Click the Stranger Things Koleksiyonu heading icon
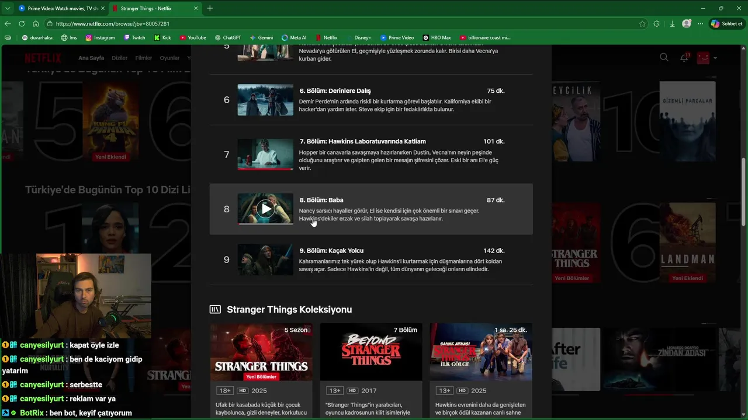The width and height of the screenshot is (748, 420). [215, 309]
